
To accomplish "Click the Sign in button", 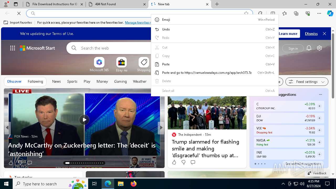I will pyautogui.click(x=293, y=48).
